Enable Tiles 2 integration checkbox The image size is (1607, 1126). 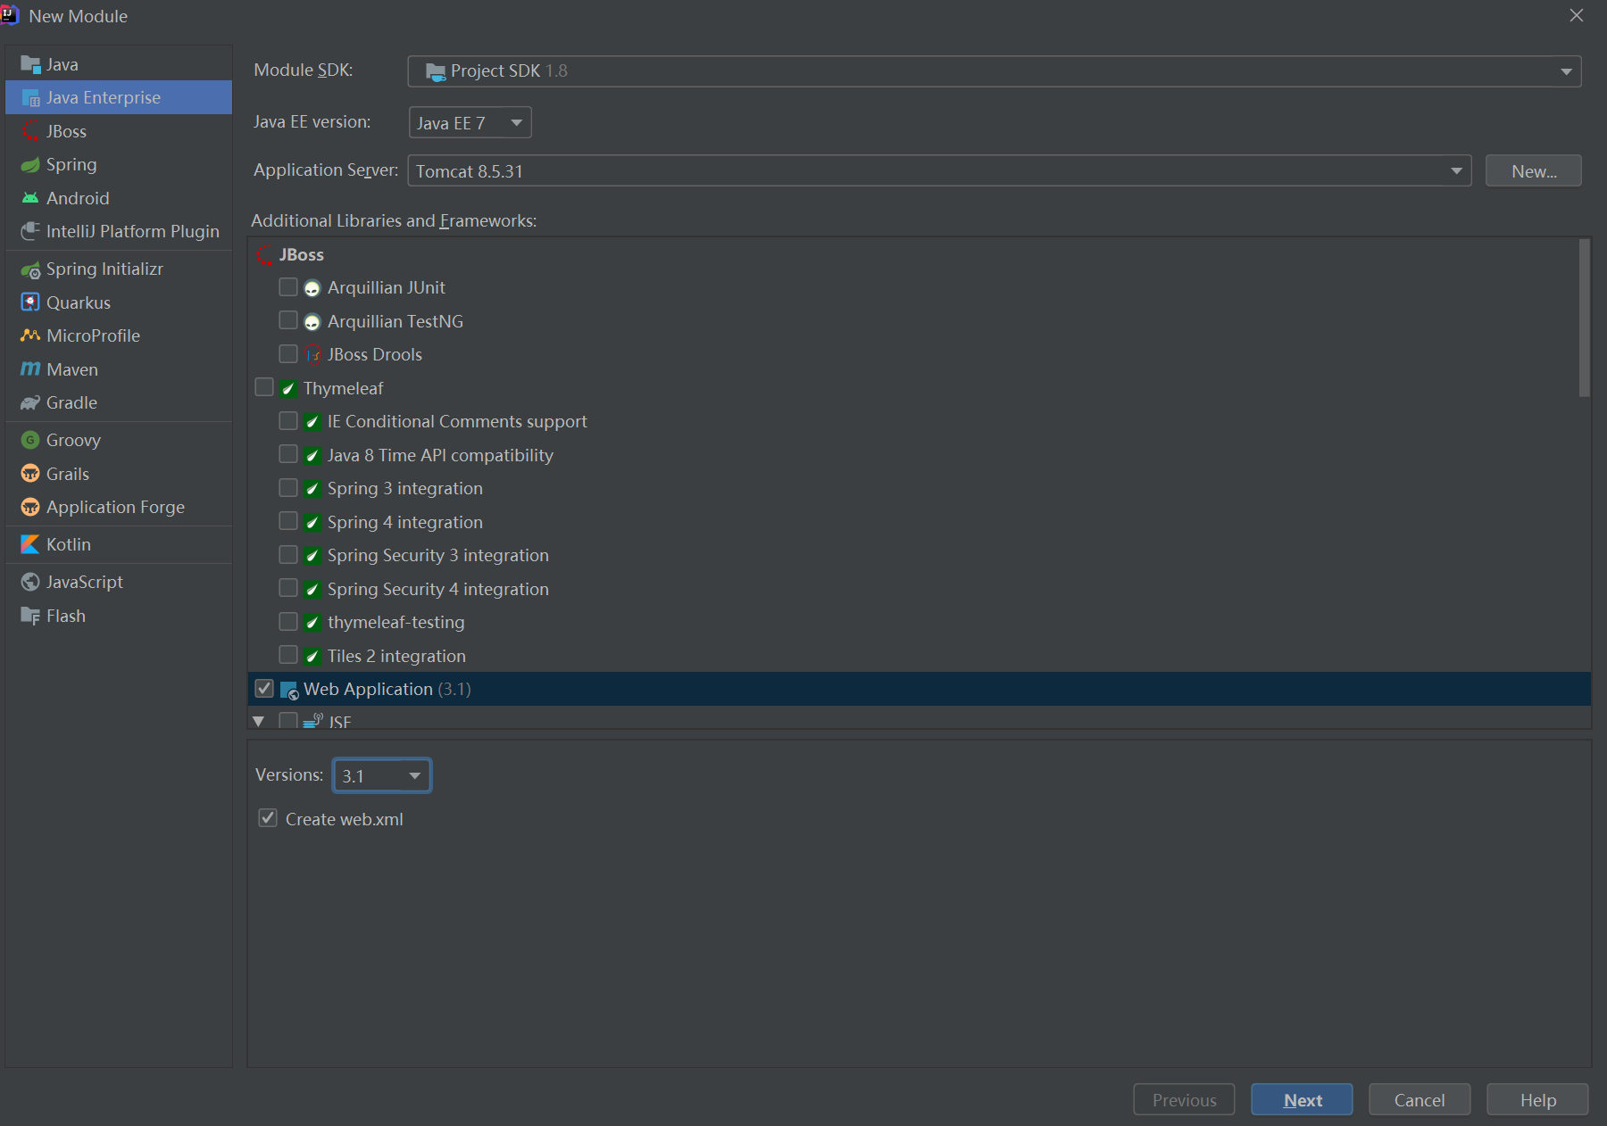(x=288, y=655)
